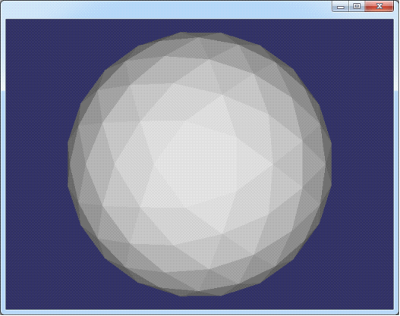Pick the dark gray facet on sphere's left rim

click(73, 163)
